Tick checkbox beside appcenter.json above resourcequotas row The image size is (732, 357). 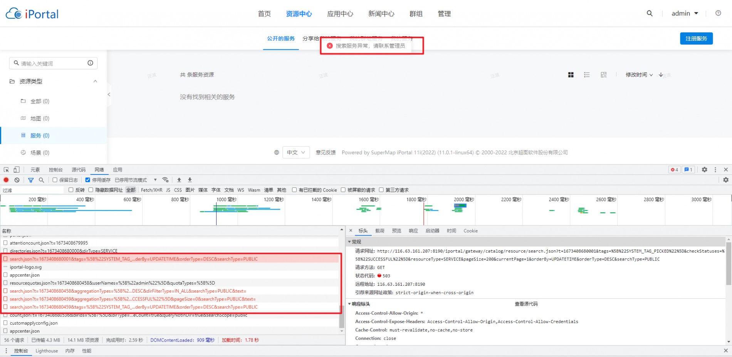click(5, 275)
